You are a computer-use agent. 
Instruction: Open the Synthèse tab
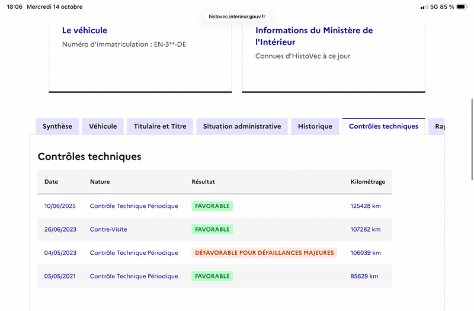coord(57,126)
